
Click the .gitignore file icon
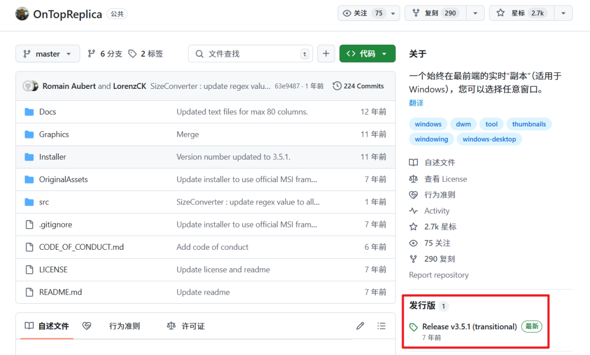29,224
